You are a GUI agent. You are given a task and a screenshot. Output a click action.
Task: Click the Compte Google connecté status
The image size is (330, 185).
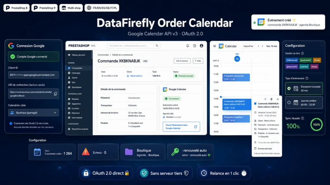(x=34, y=57)
